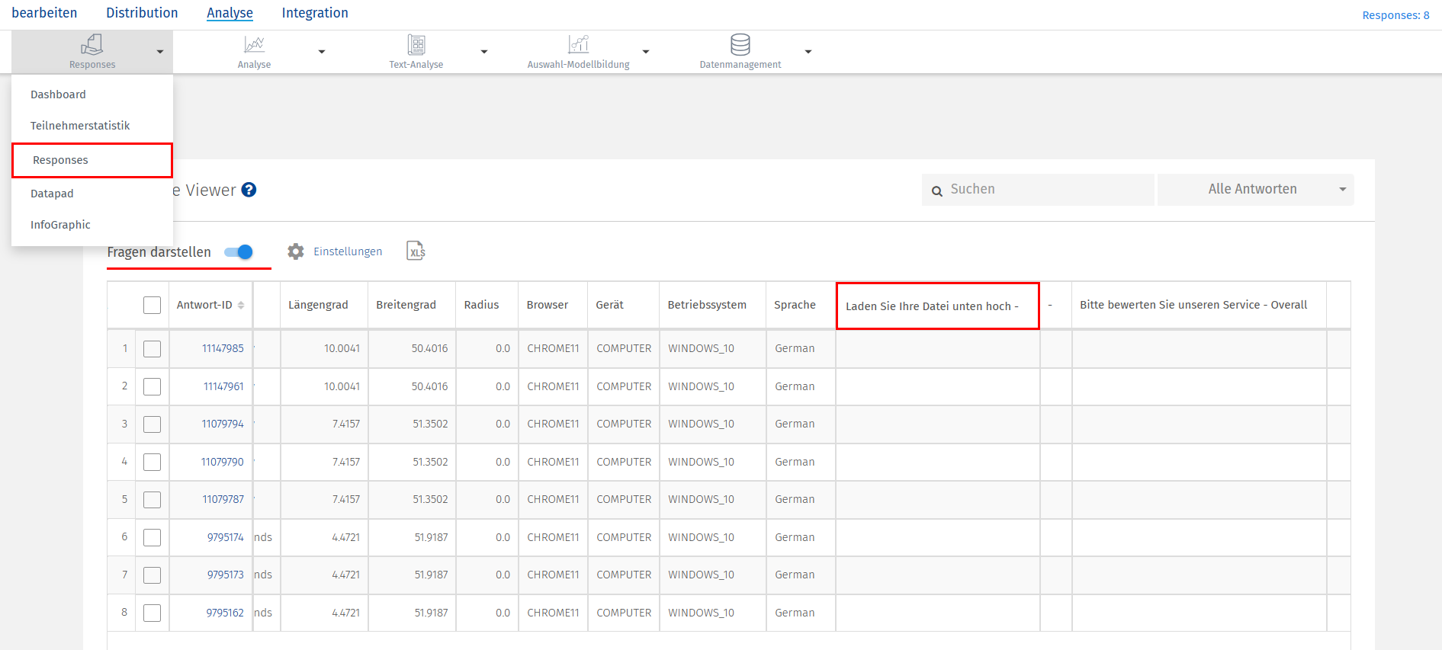1442x650 pixels.
Task: Select Datapad from the Responses menu
Action: click(52, 194)
